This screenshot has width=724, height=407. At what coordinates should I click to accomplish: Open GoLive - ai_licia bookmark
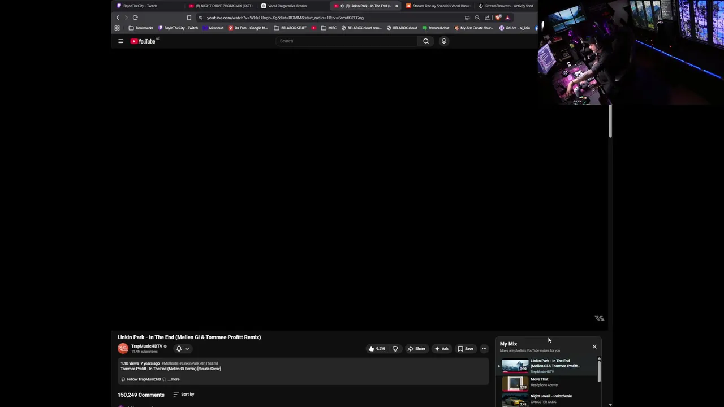[515, 28]
